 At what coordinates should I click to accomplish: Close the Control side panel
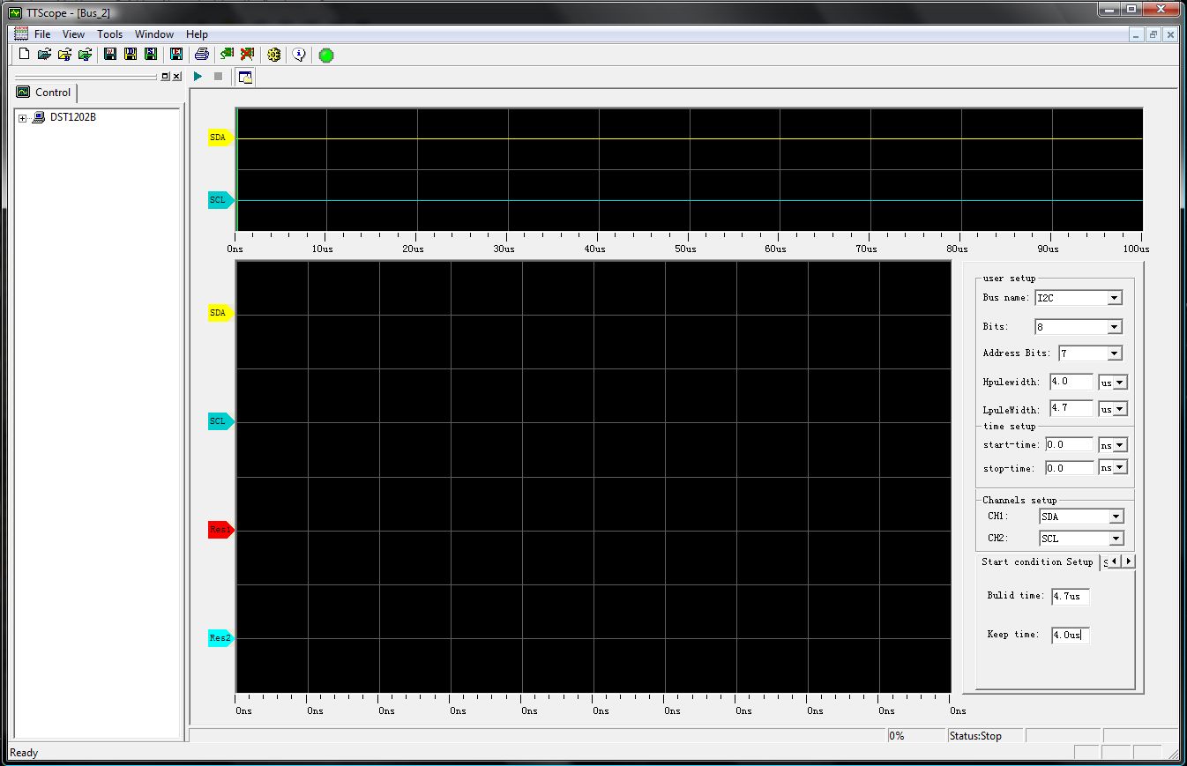point(176,77)
